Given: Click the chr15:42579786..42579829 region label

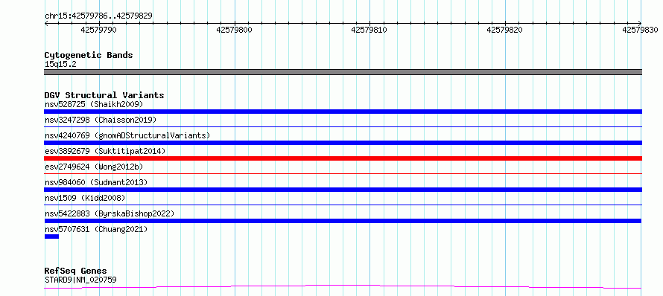Looking at the screenshot, I should pos(98,16).
